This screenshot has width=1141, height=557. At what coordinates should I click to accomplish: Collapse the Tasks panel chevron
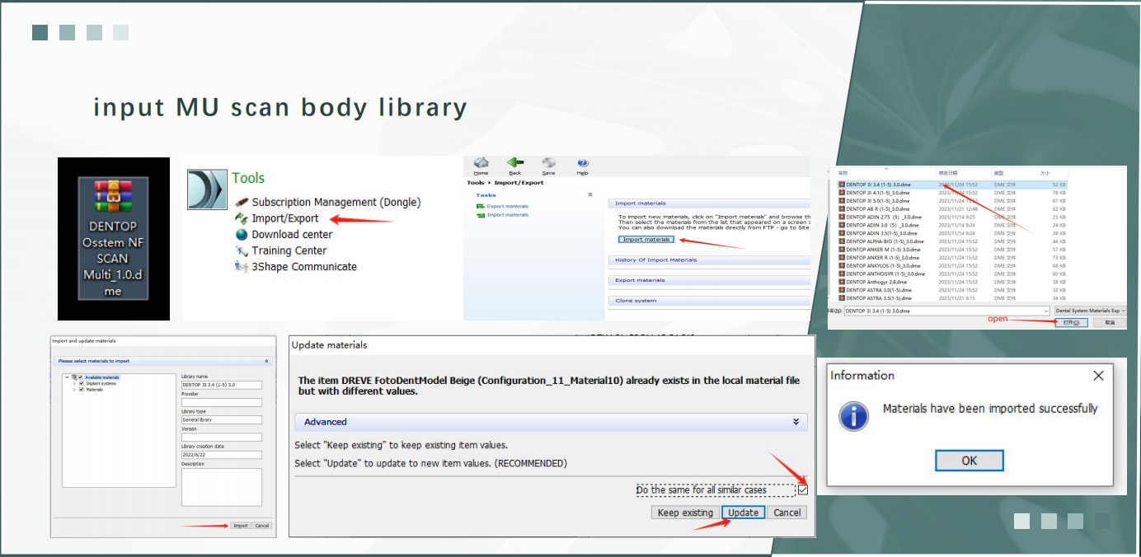(x=589, y=195)
